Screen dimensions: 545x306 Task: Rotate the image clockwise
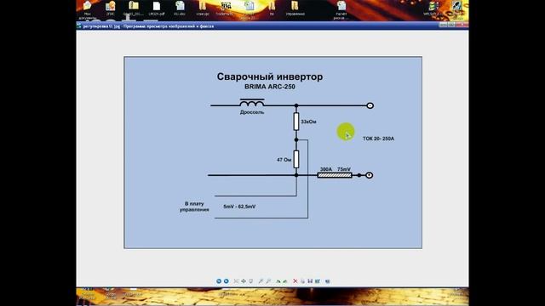278,281
